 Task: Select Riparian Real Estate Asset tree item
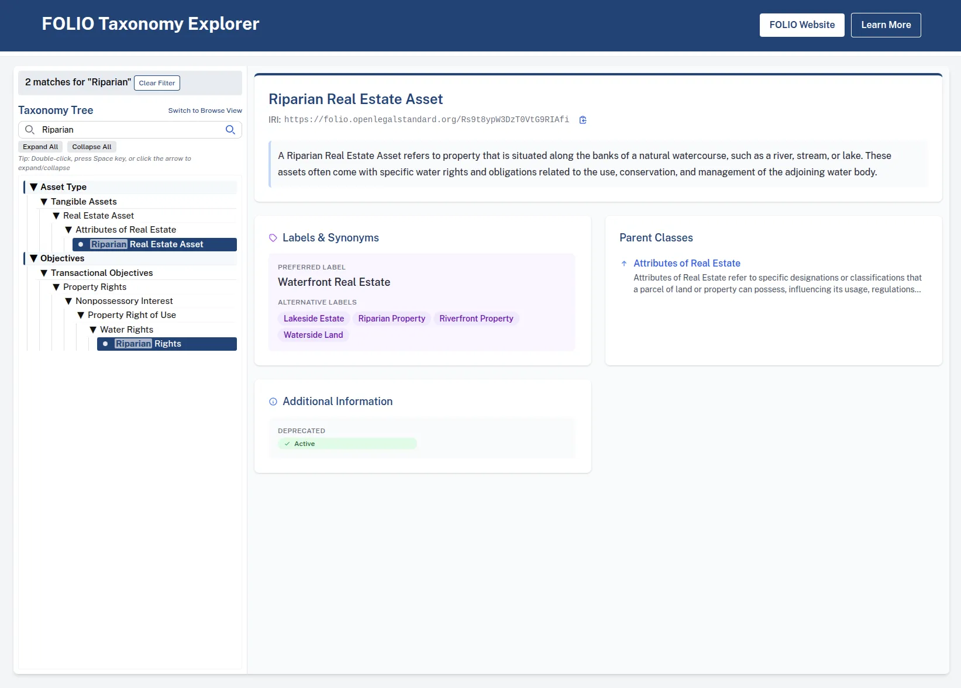[x=155, y=244]
